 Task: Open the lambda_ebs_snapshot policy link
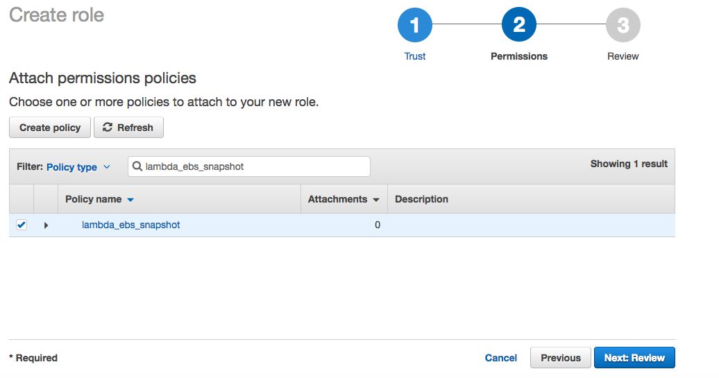131,225
